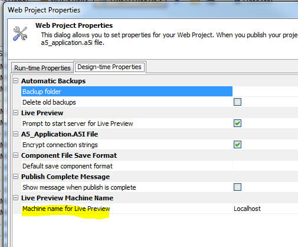Collapse the Live Preview section
This screenshot has width=298, height=247.
pos(16,113)
